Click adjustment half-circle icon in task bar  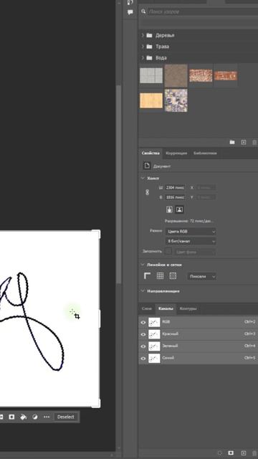pos(35,417)
